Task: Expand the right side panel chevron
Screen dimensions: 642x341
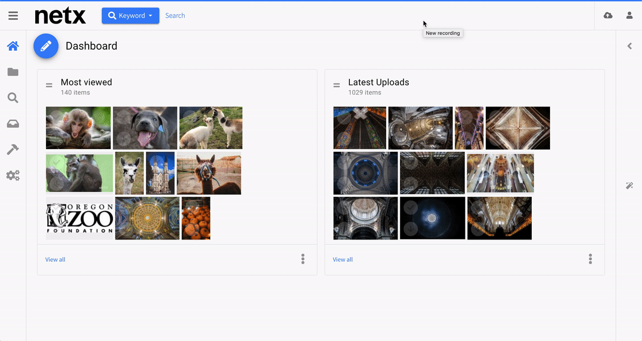Action: 630,46
